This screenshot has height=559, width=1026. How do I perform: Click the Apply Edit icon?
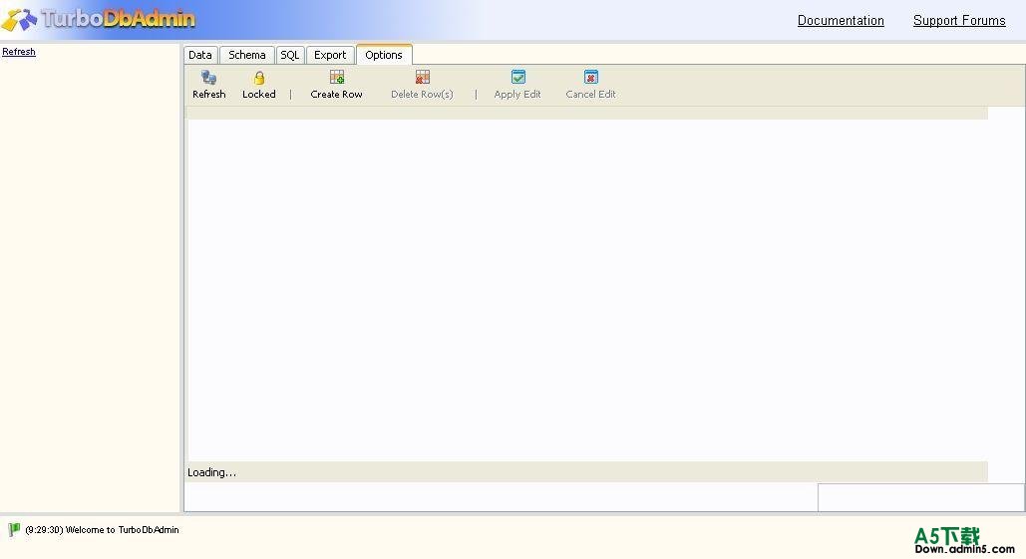click(x=517, y=78)
